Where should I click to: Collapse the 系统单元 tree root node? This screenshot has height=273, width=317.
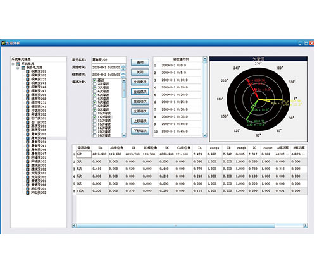pos(13,64)
